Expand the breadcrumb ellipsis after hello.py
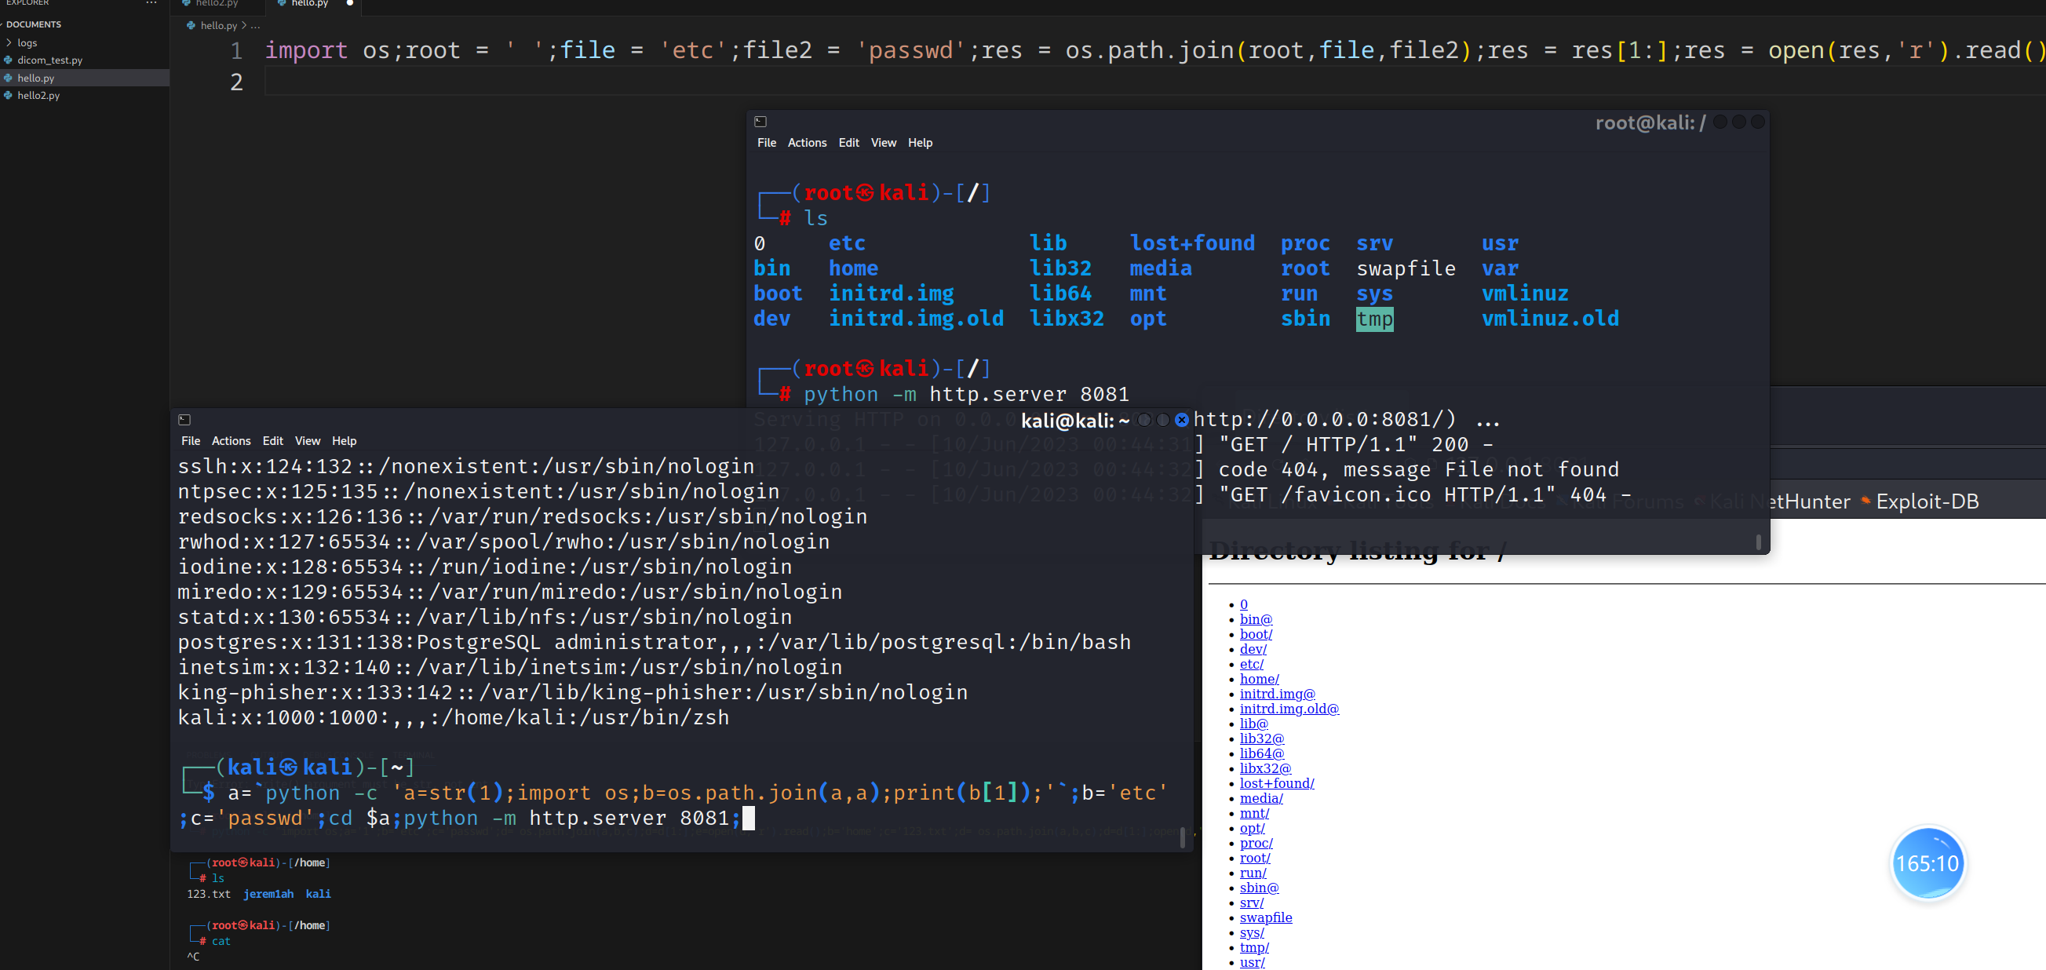The image size is (2046, 970). [x=255, y=25]
